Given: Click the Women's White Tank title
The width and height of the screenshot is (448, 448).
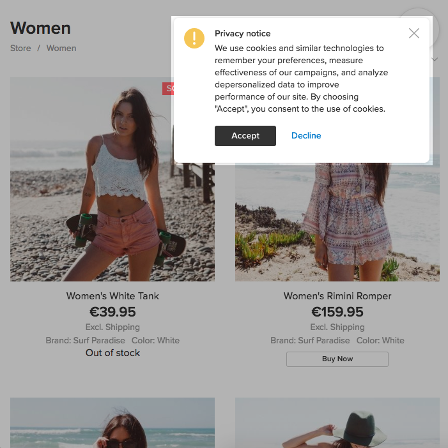Looking at the screenshot, I should click(x=112, y=296).
